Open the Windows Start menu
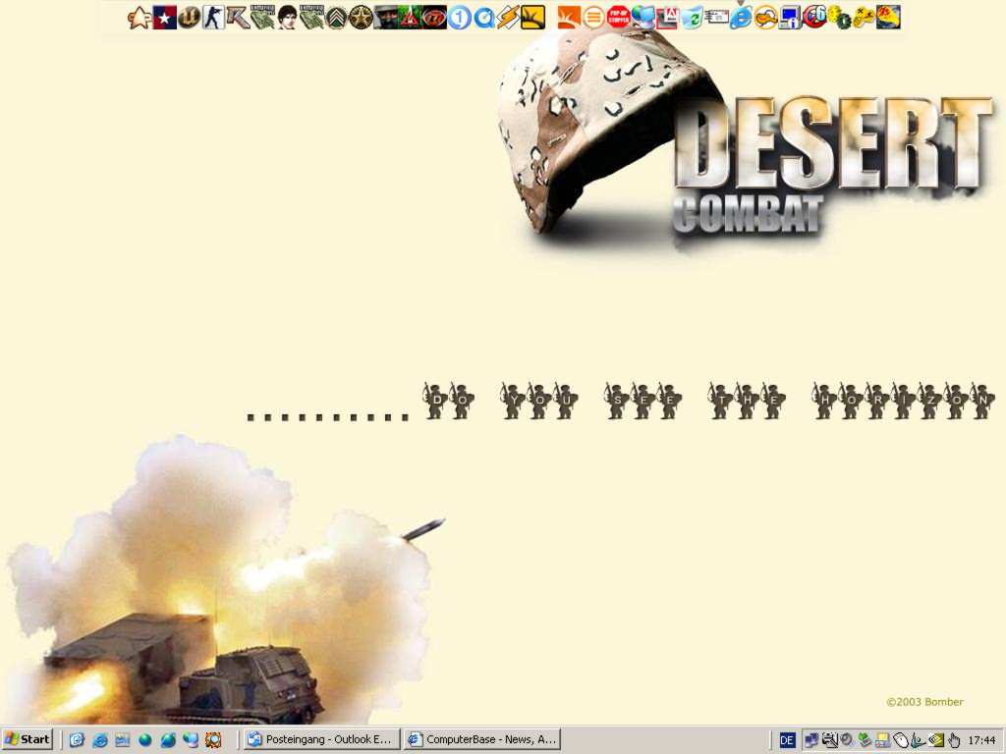This screenshot has width=1006, height=754. coord(27,739)
